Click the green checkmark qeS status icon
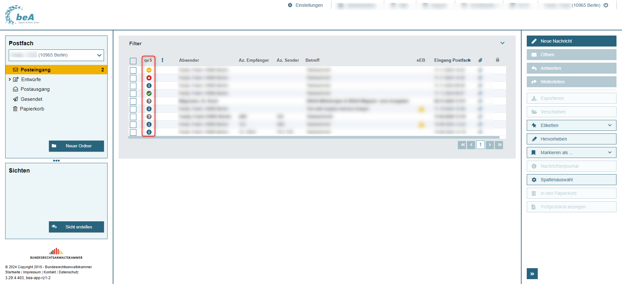This screenshot has width=622, height=284. (x=149, y=93)
